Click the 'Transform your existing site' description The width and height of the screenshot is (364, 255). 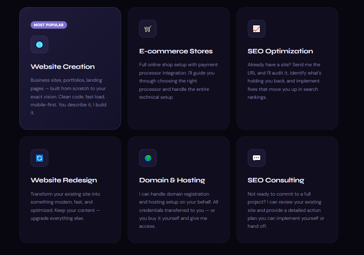point(65,206)
